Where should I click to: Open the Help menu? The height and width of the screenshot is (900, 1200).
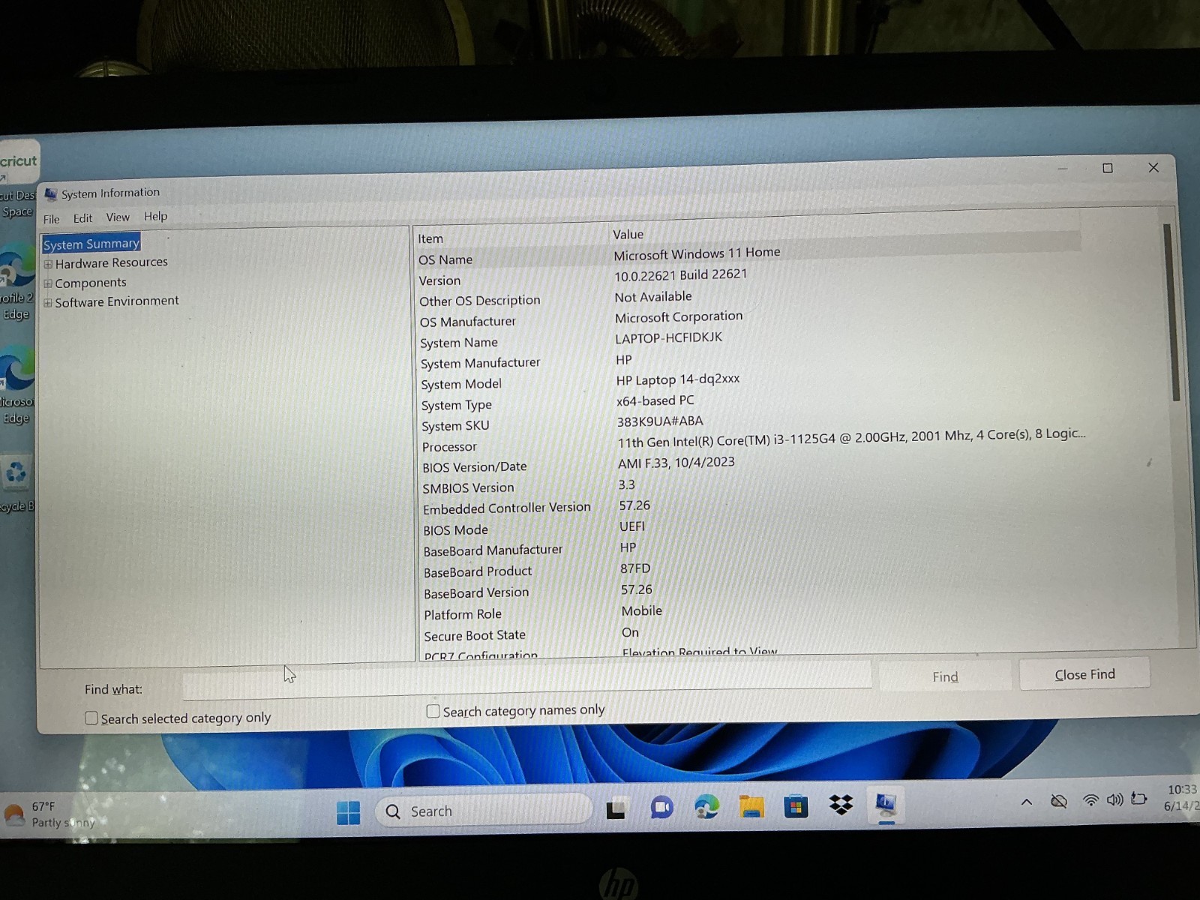point(155,216)
